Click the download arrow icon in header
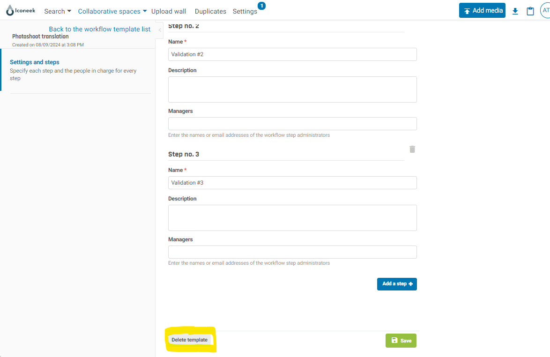The image size is (550, 357). [515, 11]
